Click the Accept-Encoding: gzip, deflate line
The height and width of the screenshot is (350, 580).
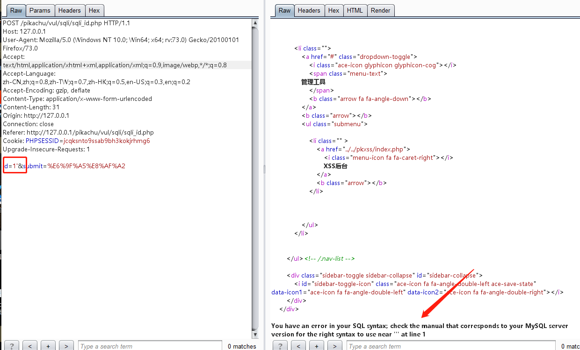tap(47, 90)
